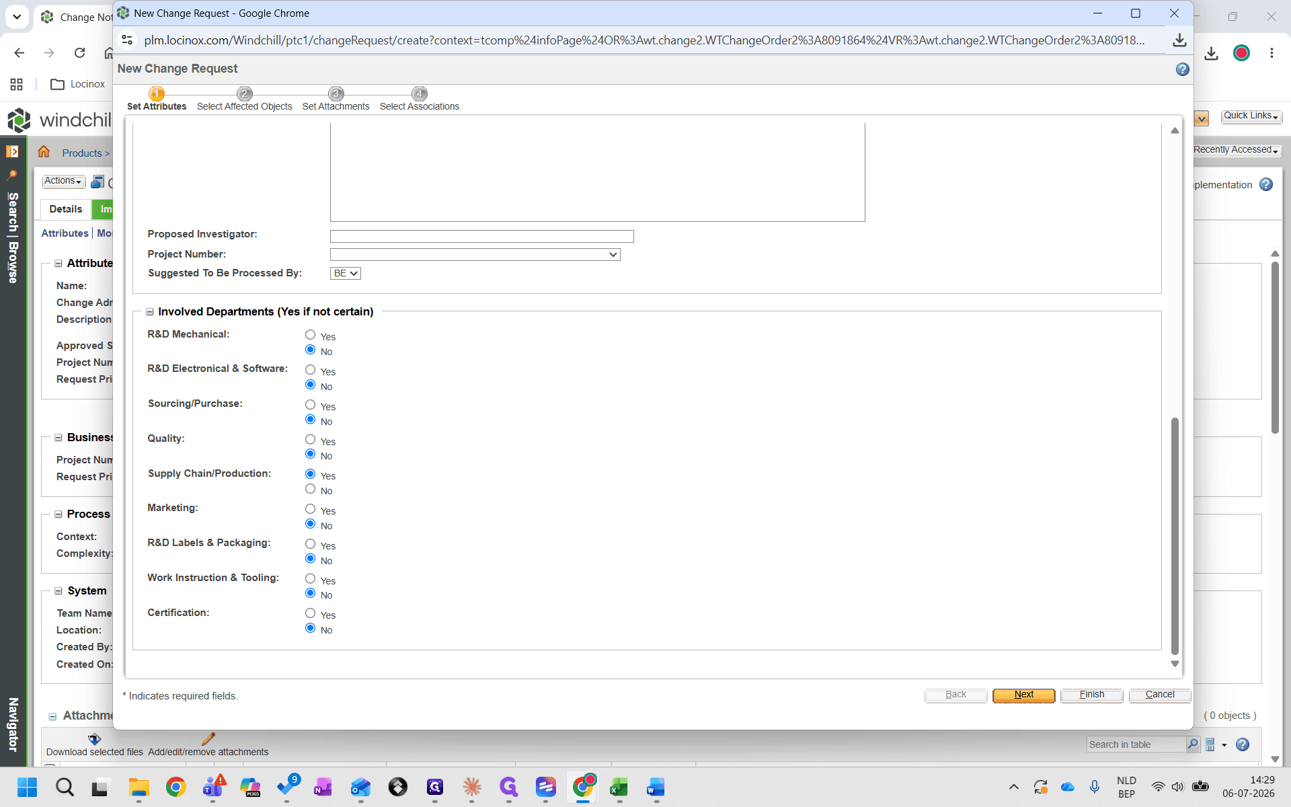This screenshot has width=1291, height=807.
Task: Open File Explorer from the taskbar
Action: [x=139, y=787]
